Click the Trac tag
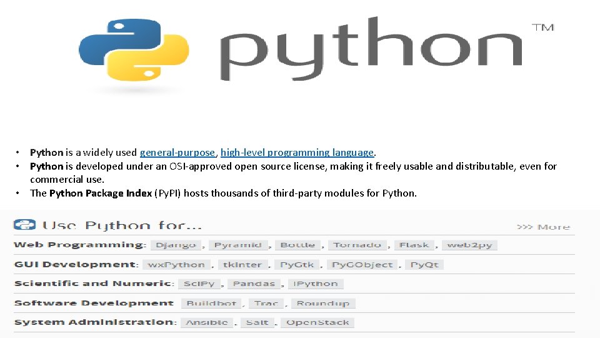 (x=266, y=304)
